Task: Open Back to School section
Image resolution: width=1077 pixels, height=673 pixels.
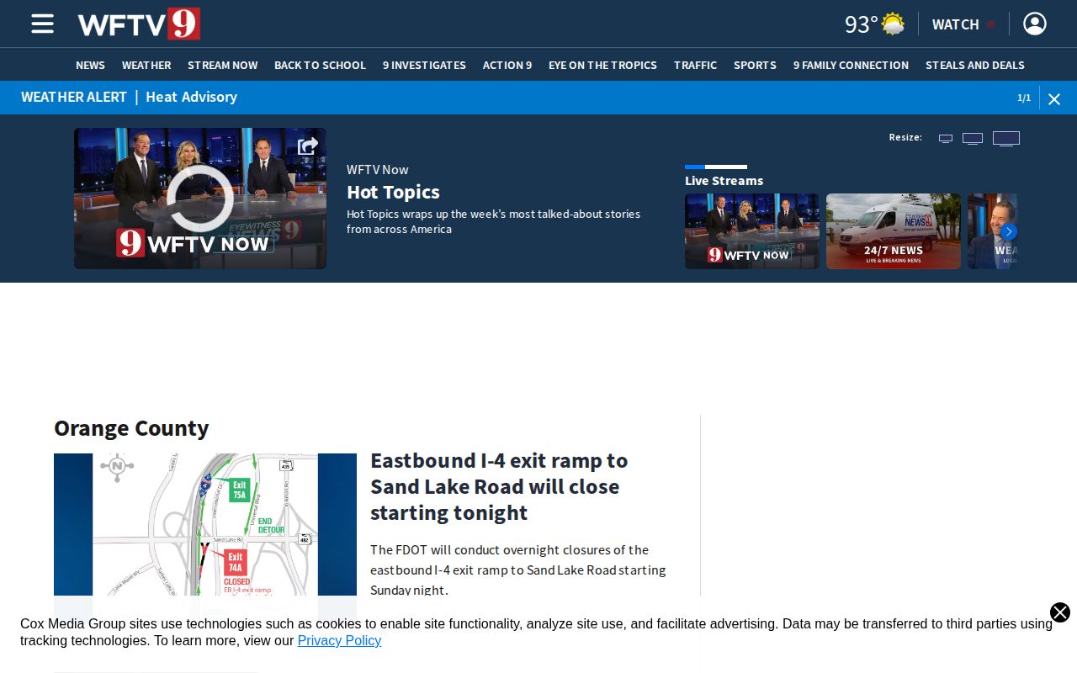Action: pyautogui.click(x=320, y=65)
